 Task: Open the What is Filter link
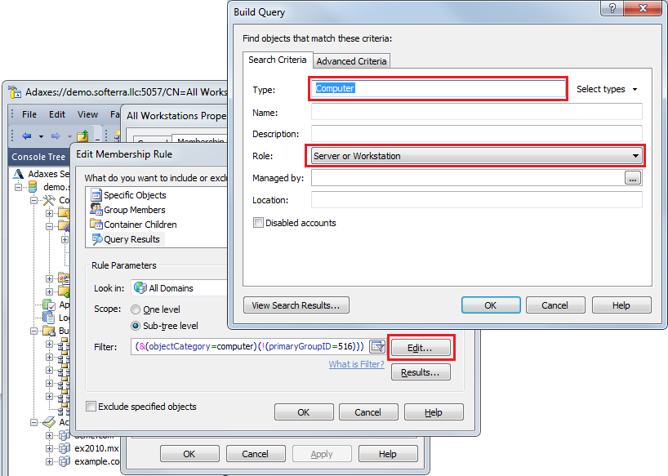[x=357, y=364]
